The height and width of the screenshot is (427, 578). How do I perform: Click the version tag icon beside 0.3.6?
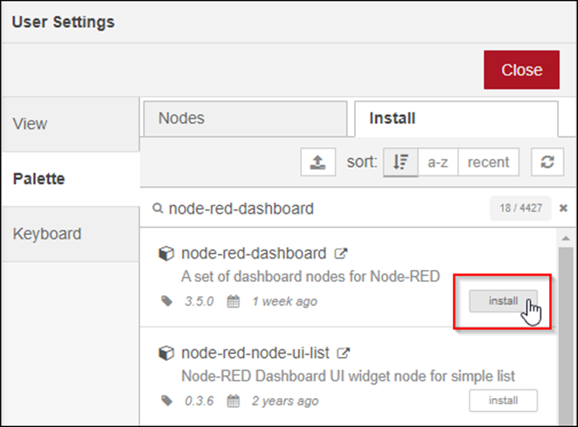(x=167, y=401)
